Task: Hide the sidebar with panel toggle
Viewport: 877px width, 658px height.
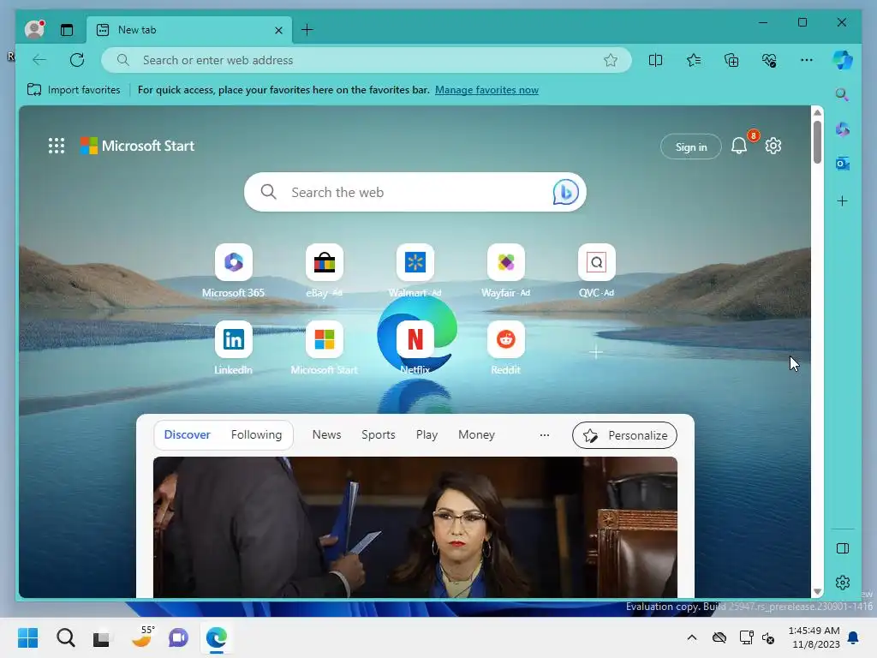Action: (843, 548)
